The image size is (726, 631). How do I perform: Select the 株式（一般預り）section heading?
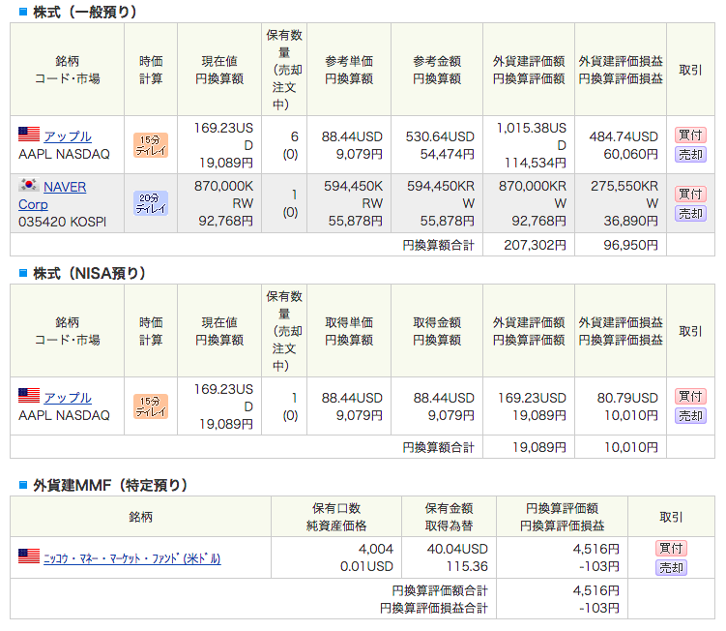point(85,12)
